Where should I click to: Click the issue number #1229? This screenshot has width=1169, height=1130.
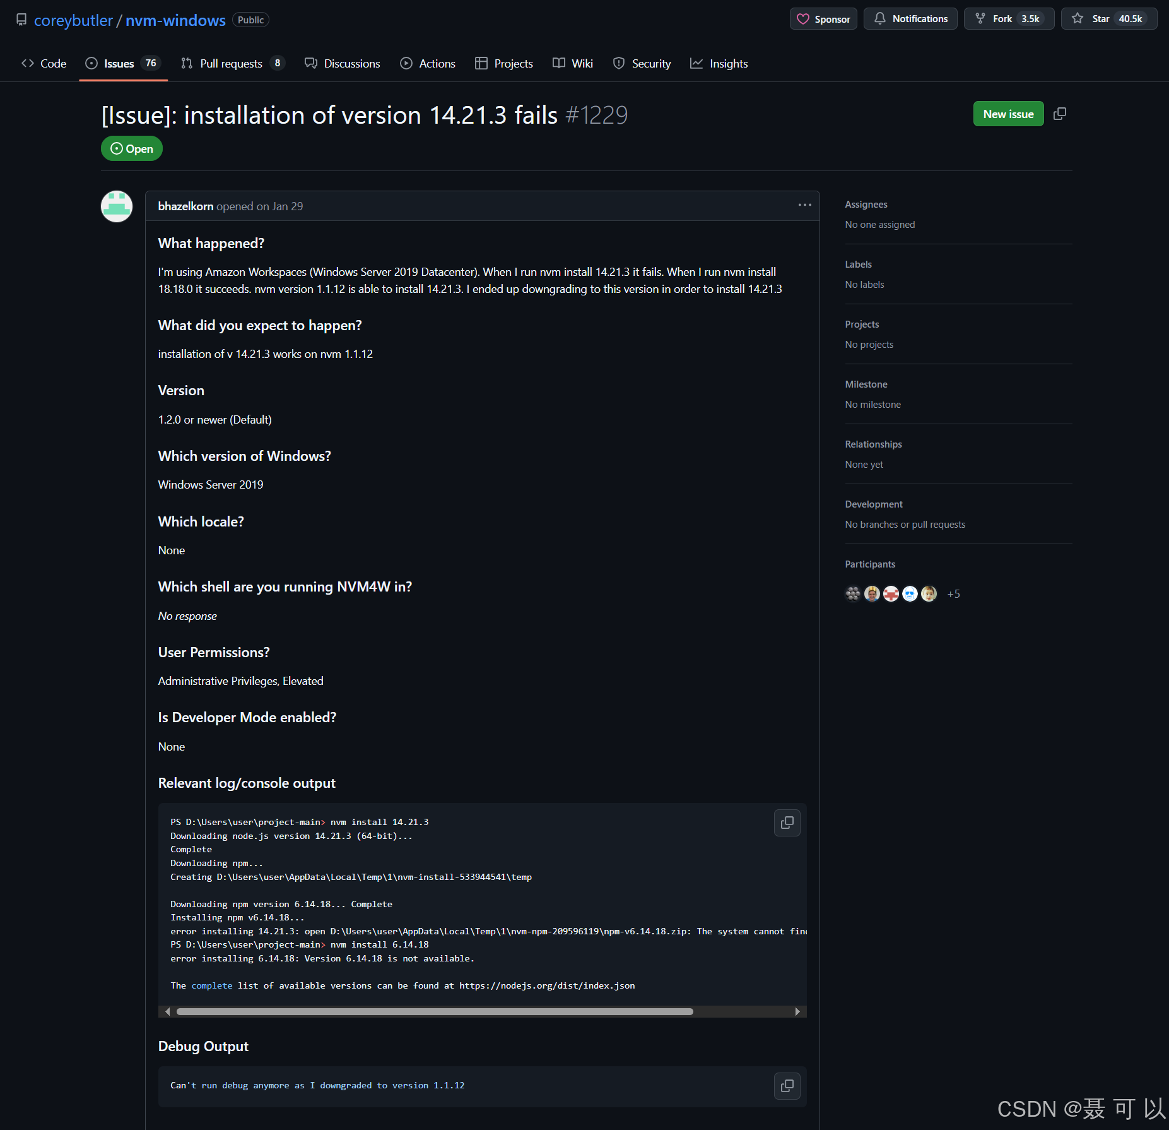[x=596, y=116]
